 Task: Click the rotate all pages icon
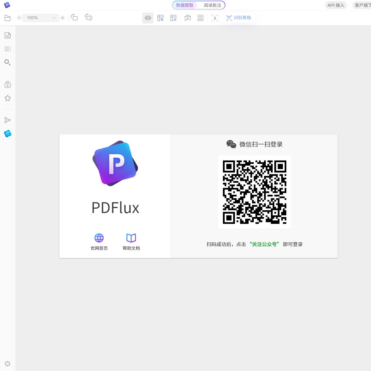88,18
